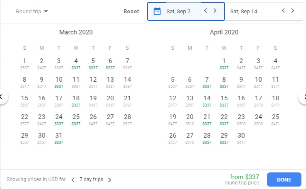Select April 1 on the calendar

coord(224,63)
